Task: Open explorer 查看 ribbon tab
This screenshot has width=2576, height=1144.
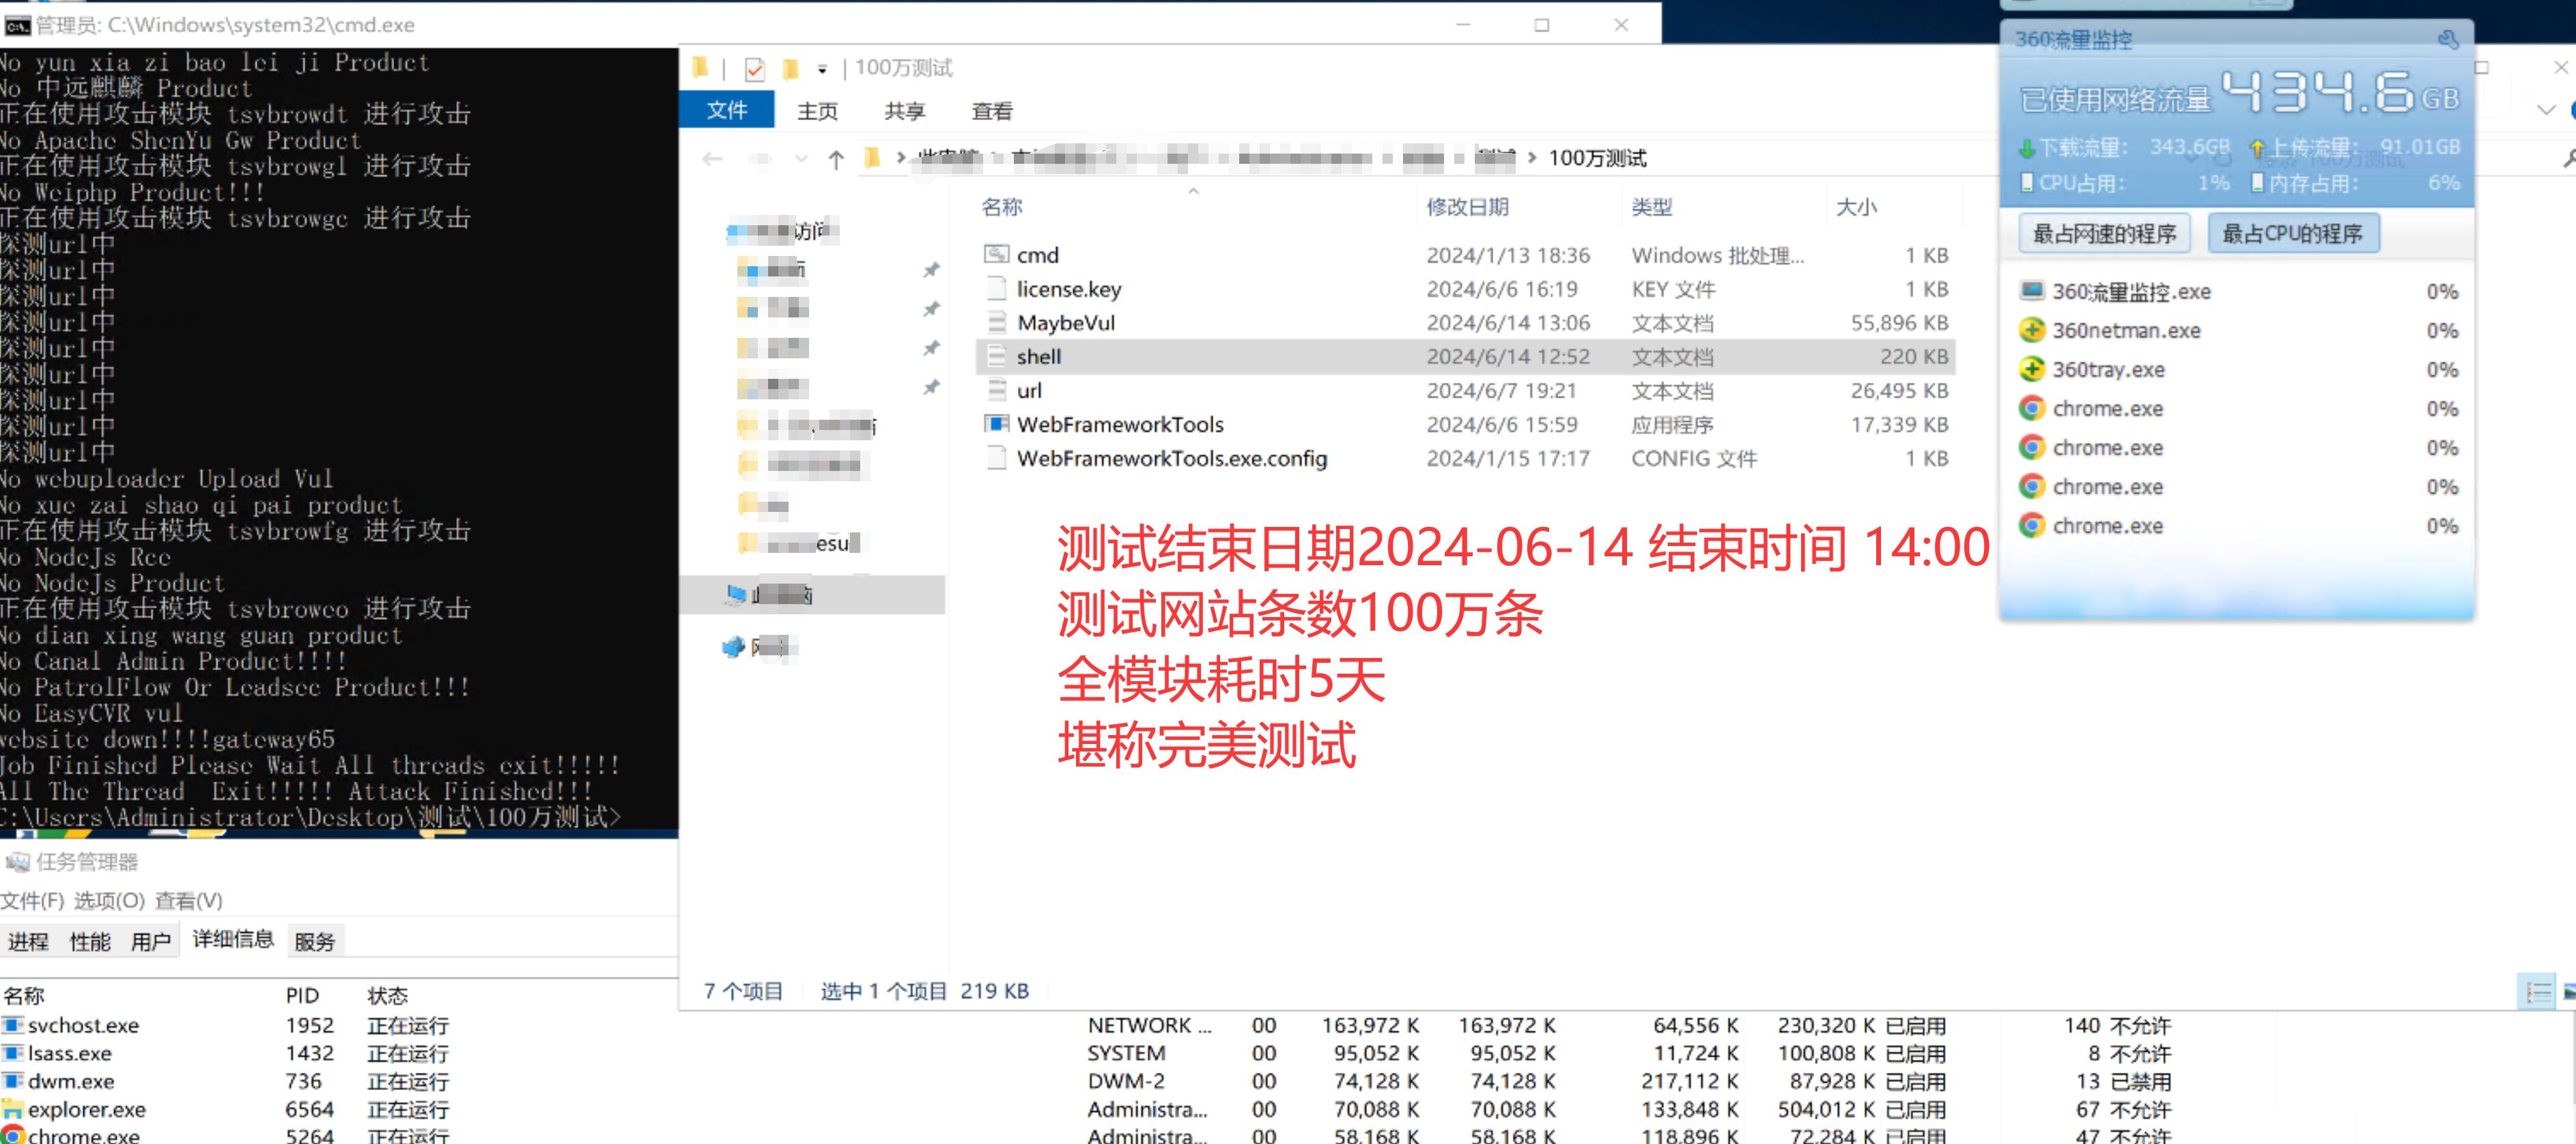Action: pos(992,111)
